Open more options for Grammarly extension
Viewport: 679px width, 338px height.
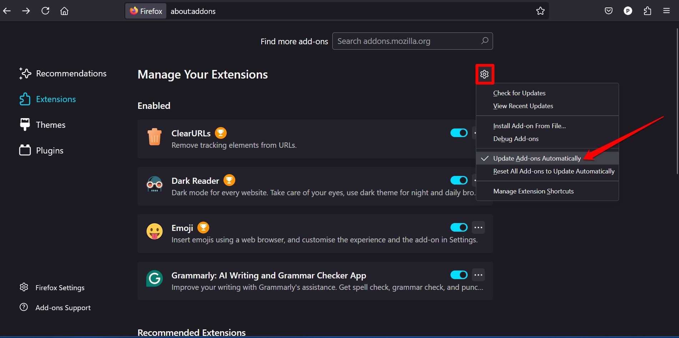pyautogui.click(x=478, y=275)
